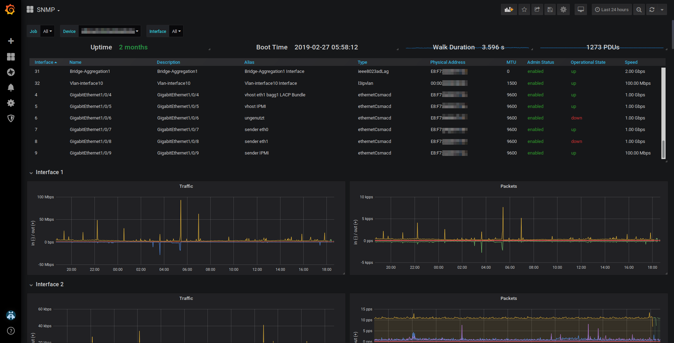Open the Help question mark icon
This screenshot has width=674, height=343.
[x=11, y=331]
